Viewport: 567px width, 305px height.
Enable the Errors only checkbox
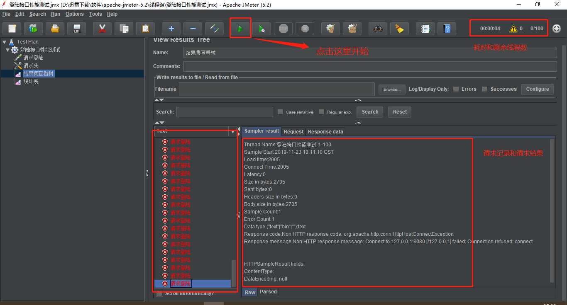[x=456, y=89]
